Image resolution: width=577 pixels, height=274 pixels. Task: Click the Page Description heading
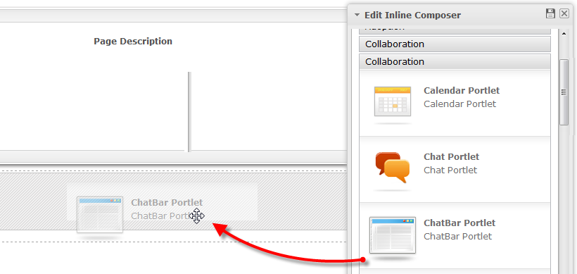pyautogui.click(x=133, y=42)
